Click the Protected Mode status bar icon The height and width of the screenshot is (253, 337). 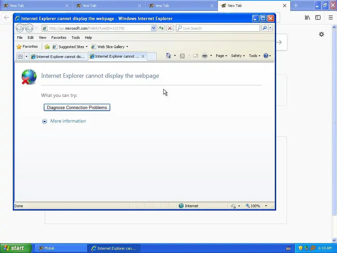tap(233, 206)
